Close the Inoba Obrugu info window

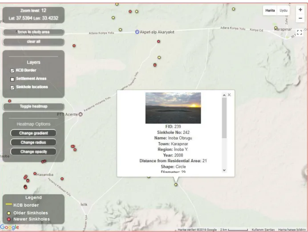click(x=229, y=95)
